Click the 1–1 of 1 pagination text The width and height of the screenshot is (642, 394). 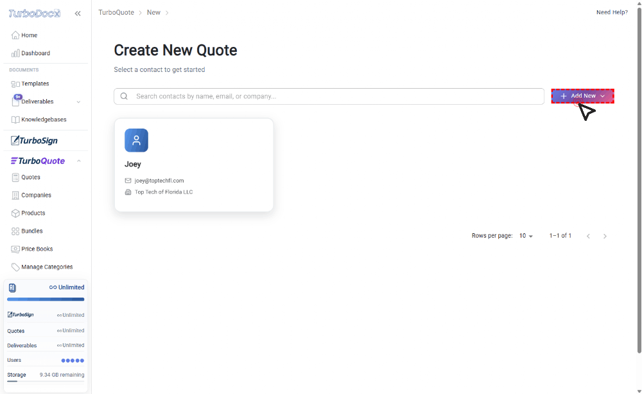point(560,236)
